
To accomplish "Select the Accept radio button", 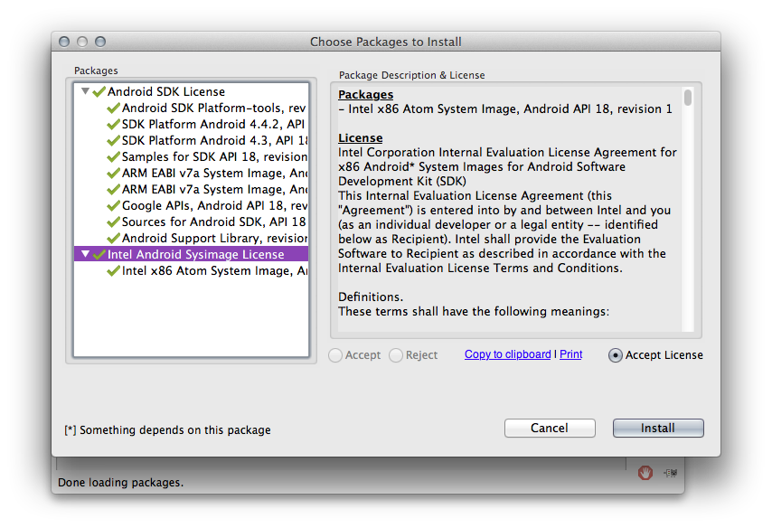I will [335, 355].
